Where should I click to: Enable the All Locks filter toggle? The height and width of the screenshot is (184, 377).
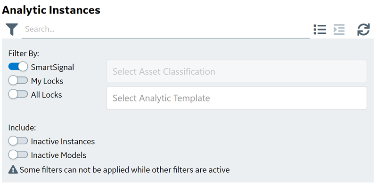tap(18, 94)
